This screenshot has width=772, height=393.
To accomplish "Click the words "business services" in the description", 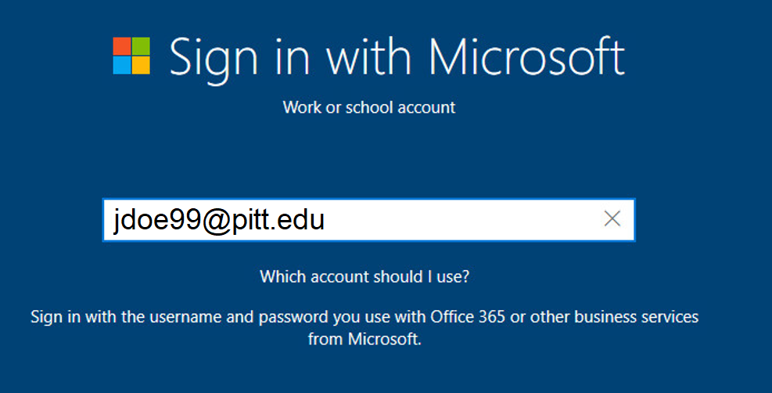I will coord(636,316).
